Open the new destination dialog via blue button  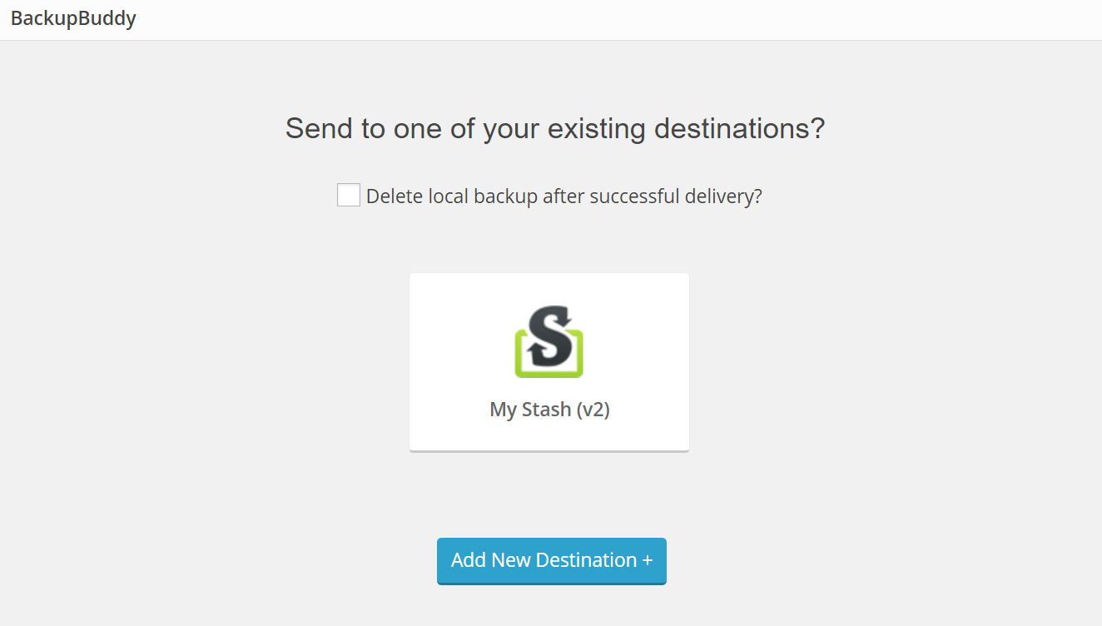552,560
